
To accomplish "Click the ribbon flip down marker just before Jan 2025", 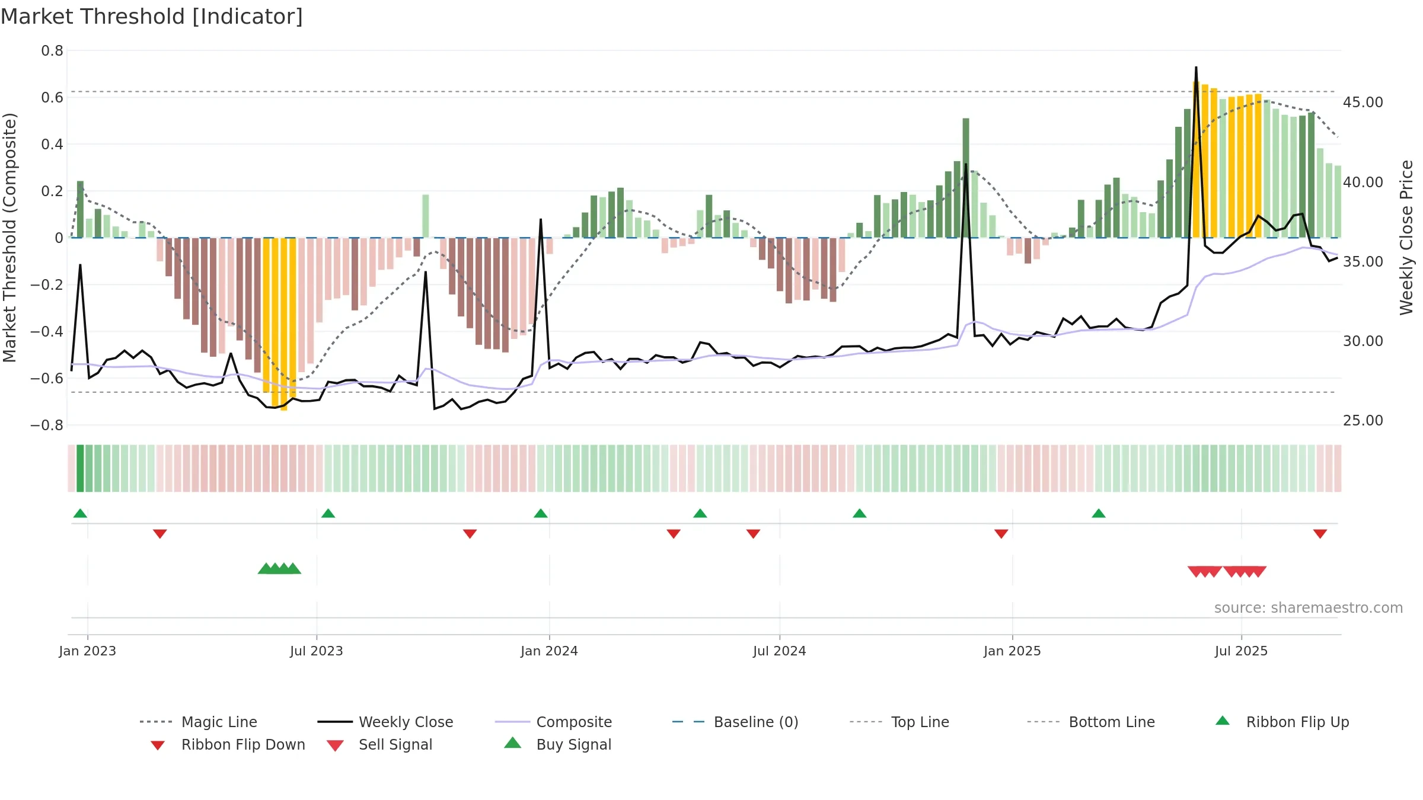I will coord(1001,534).
